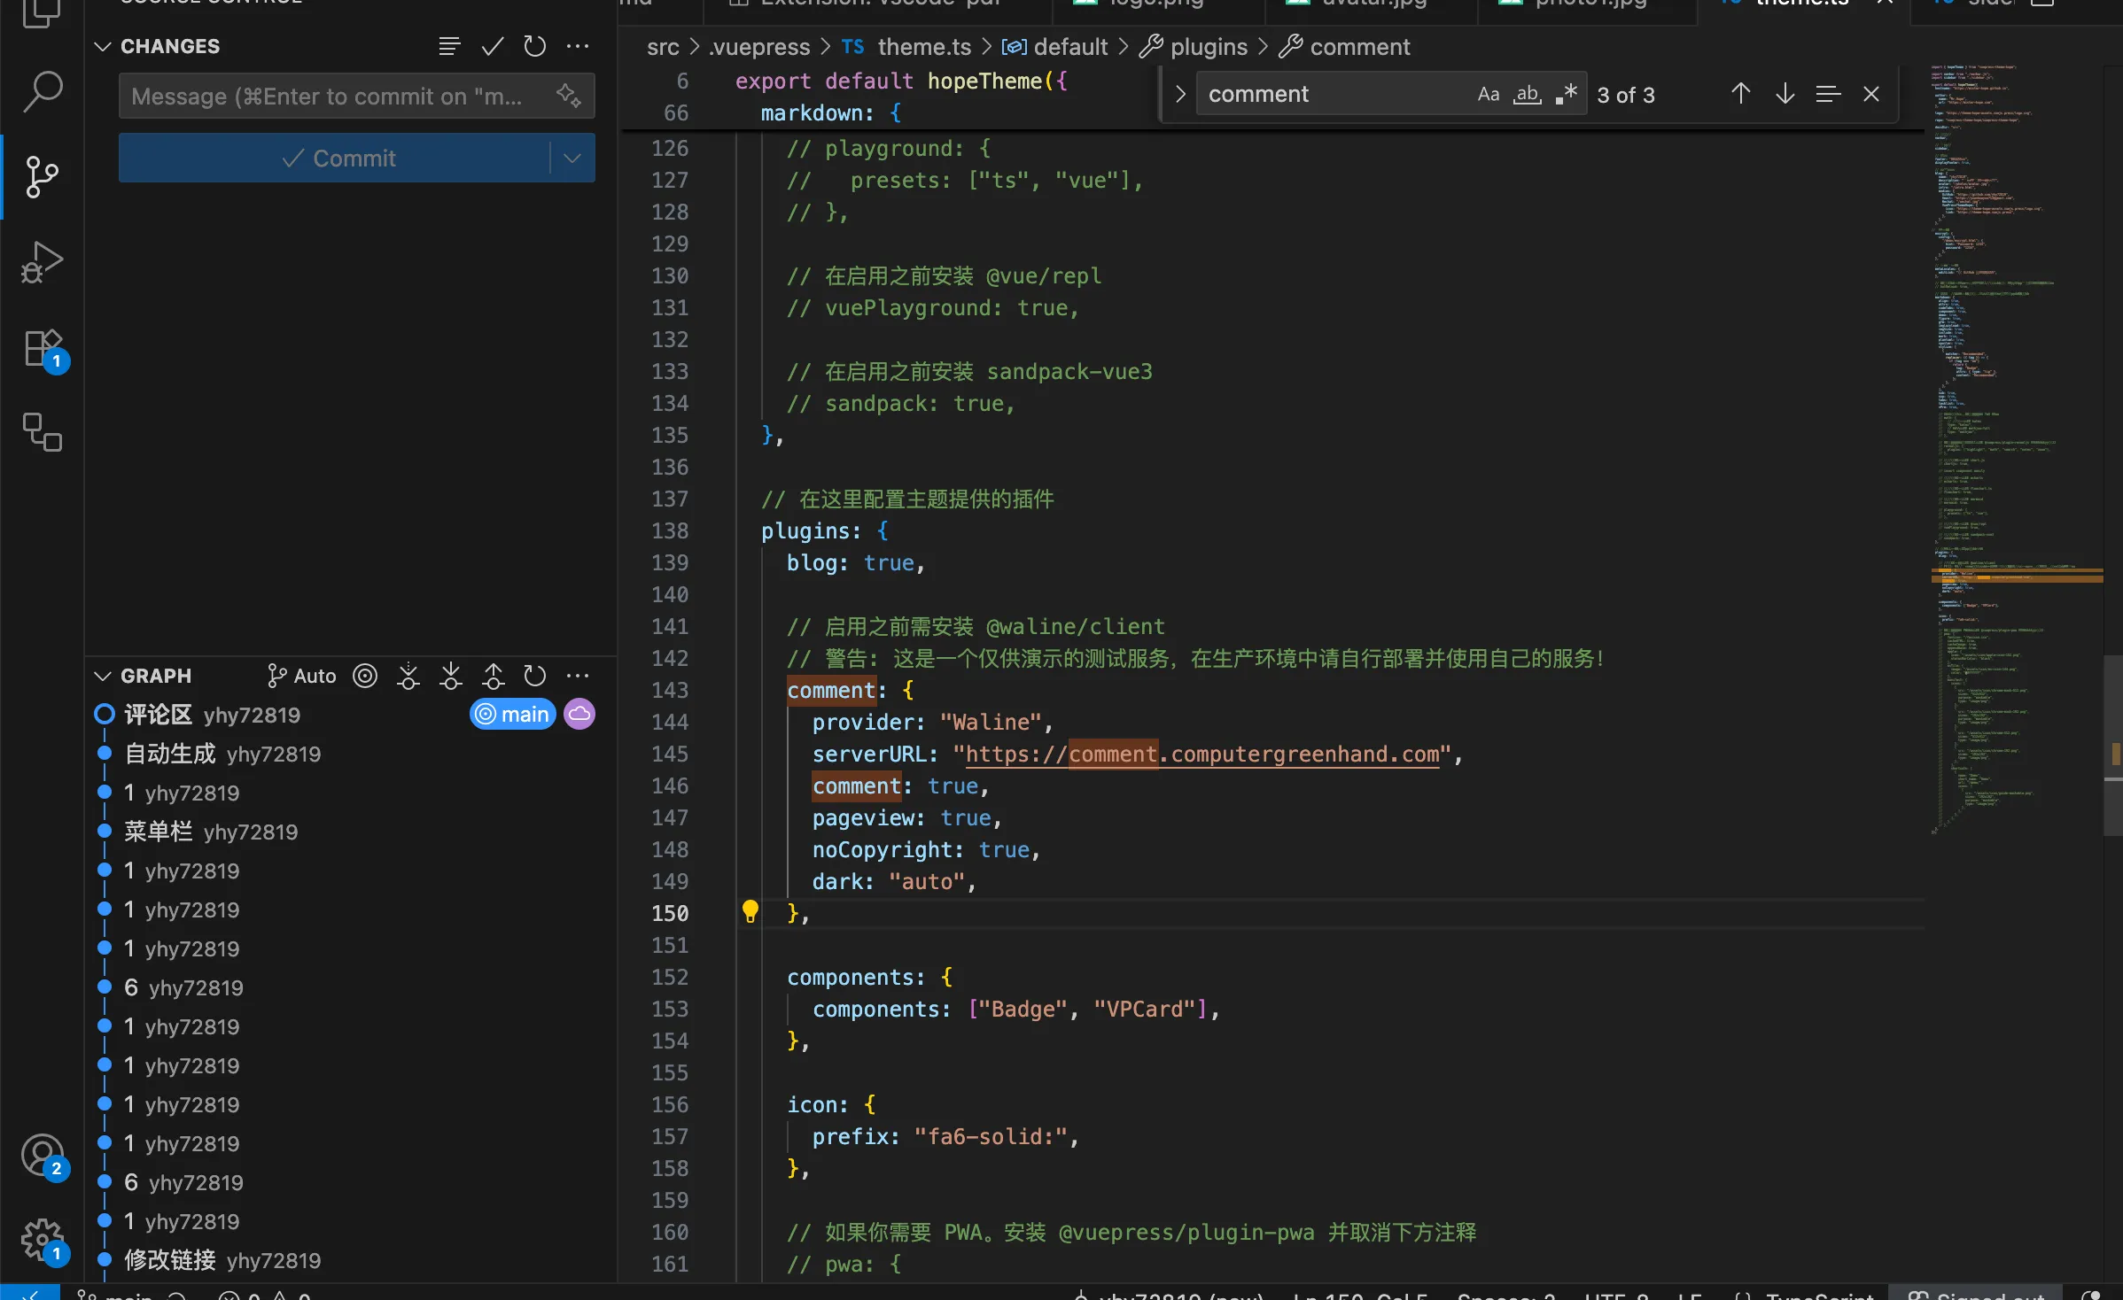2123x1300 pixels.
Task: Click the code minimap
Action: pos(2017,452)
